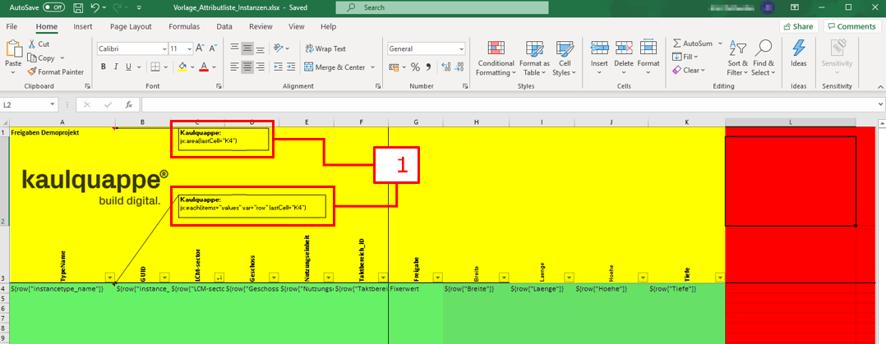Screen dimensions: 886x344
Task: Open Conditional Formatting menu
Action: (496, 58)
